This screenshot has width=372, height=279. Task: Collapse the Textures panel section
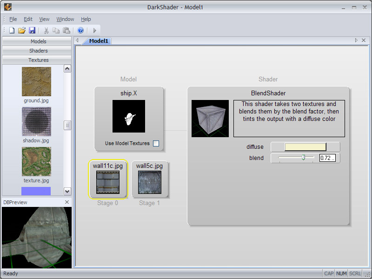click(38, 60)
